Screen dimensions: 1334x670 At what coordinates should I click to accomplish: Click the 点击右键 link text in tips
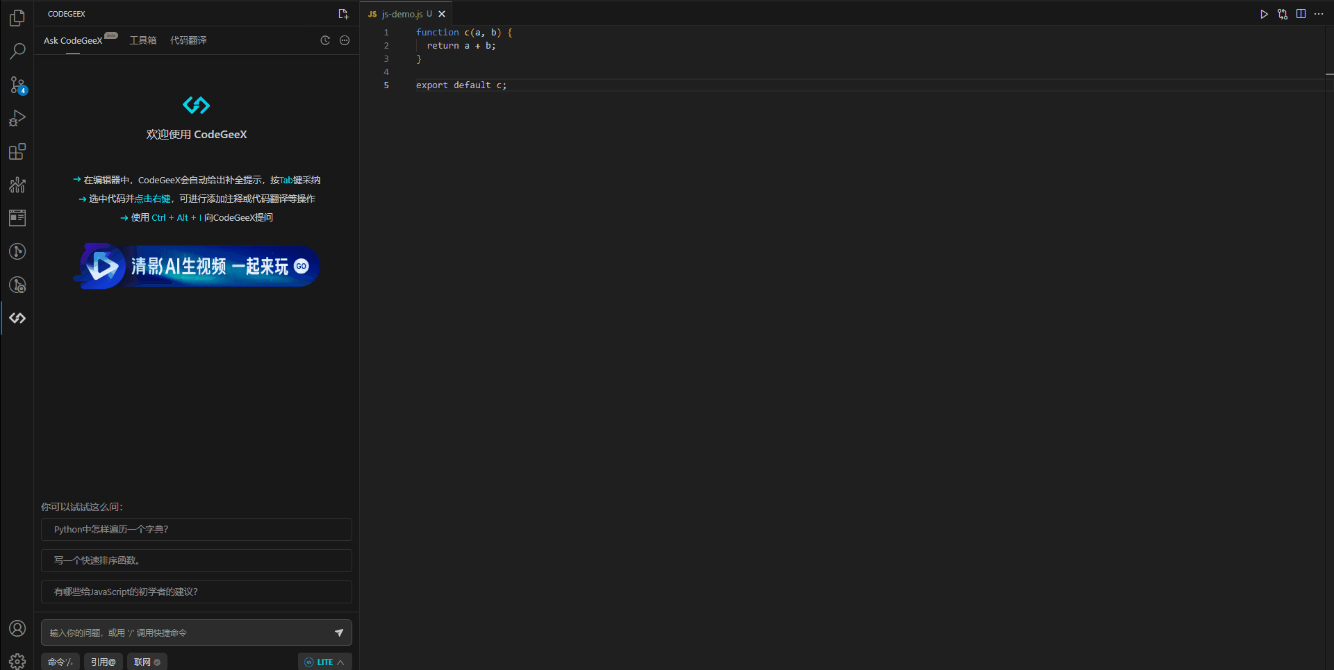click(152, 199)
